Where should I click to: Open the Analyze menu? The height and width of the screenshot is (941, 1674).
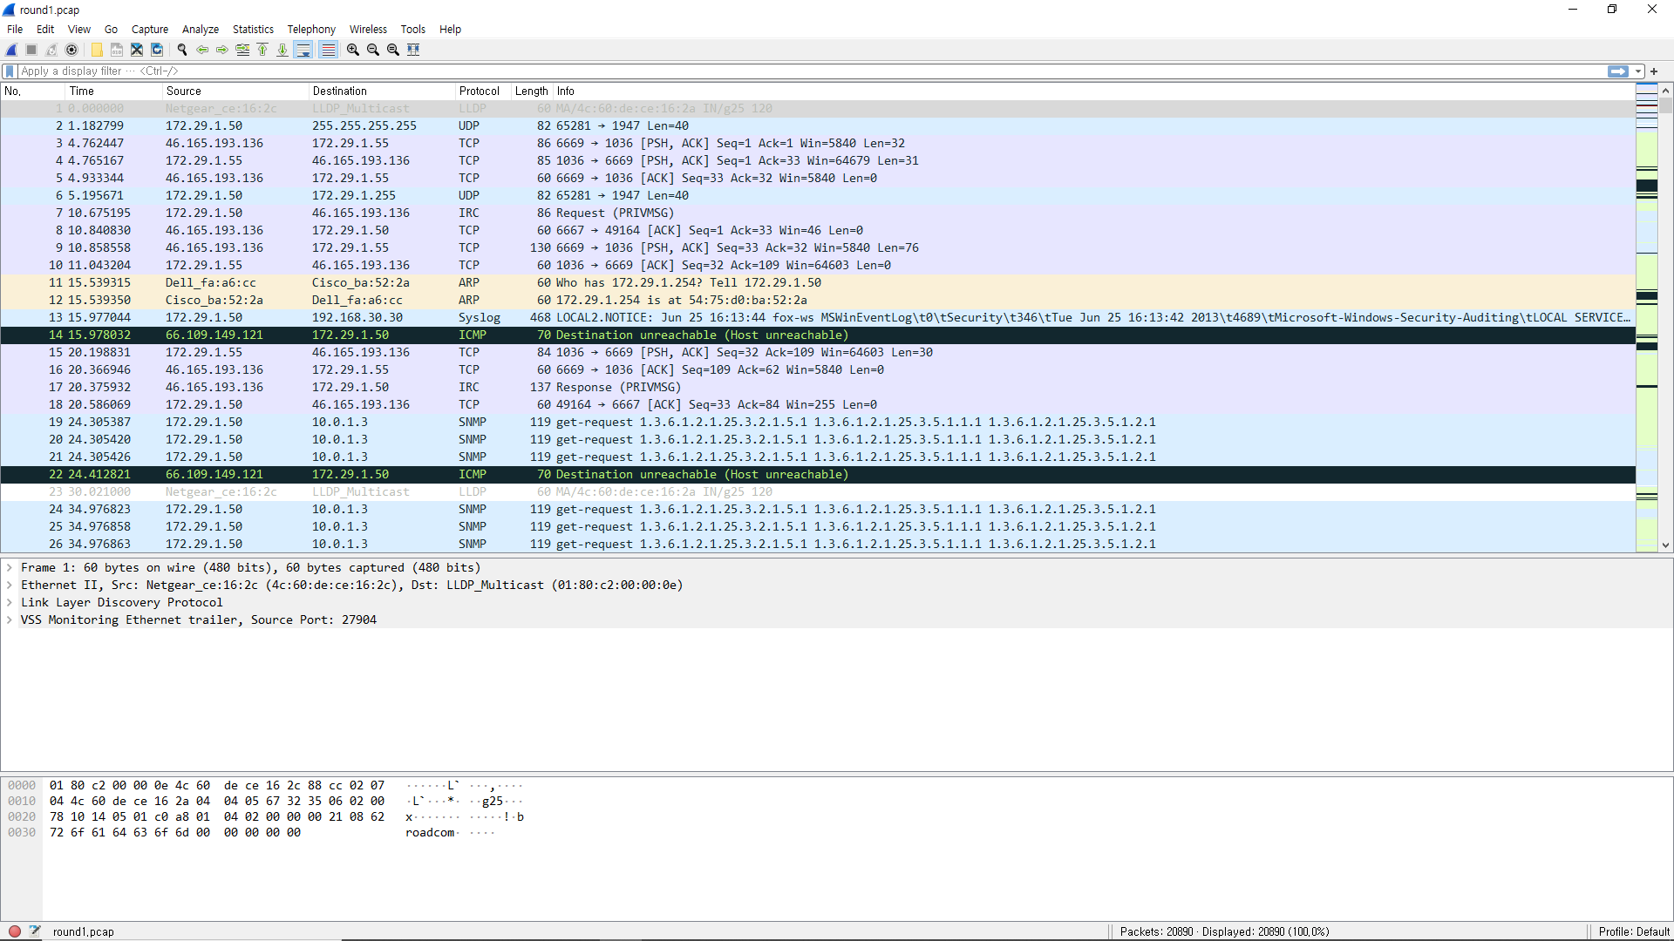(200, 29)
